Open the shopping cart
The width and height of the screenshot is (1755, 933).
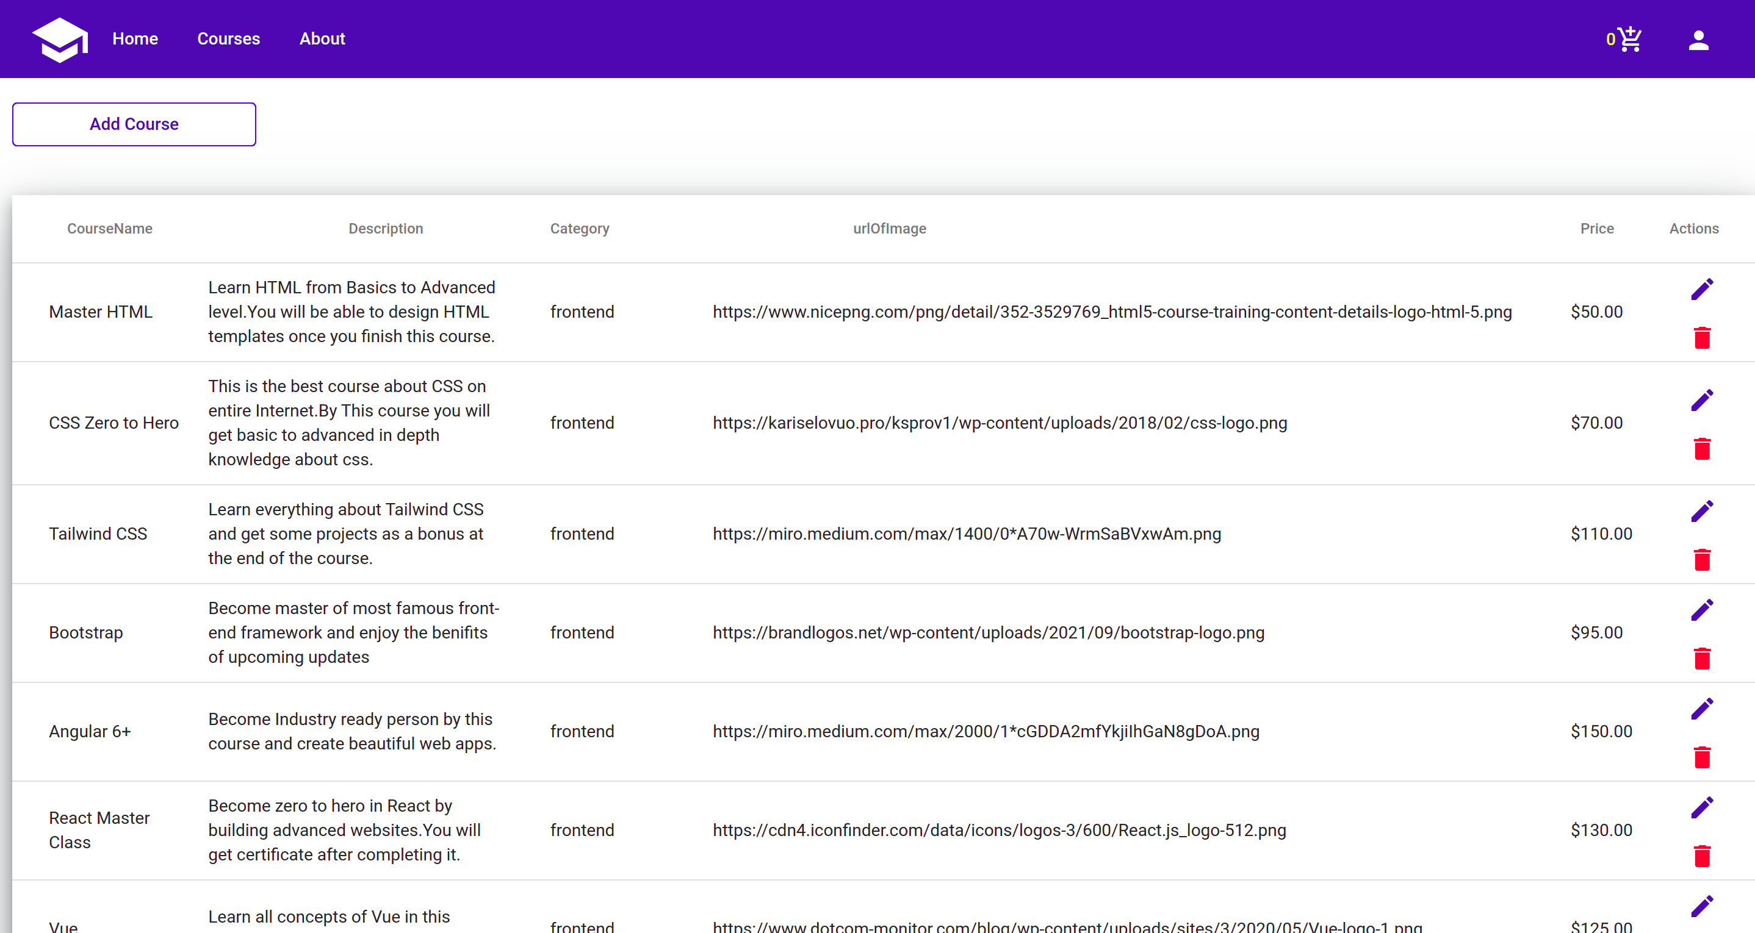1629,39
